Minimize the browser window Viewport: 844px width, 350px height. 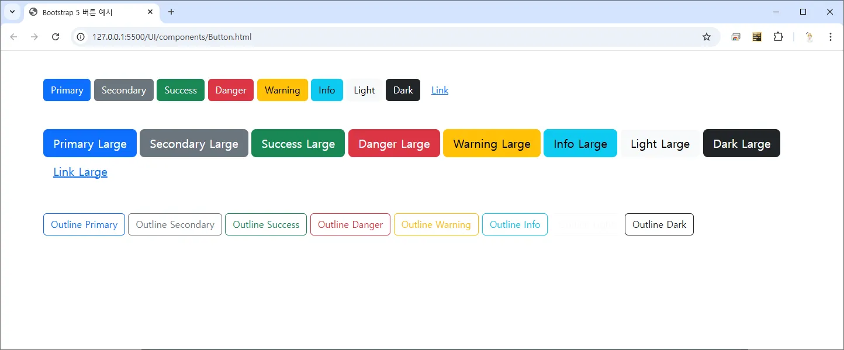[x=776, y=12]
